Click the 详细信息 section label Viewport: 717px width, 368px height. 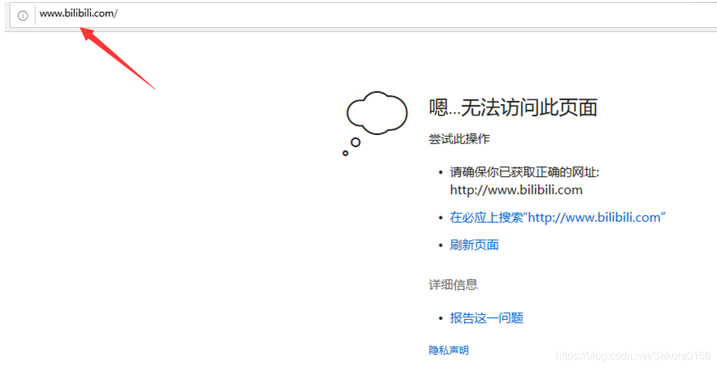point(453,285)
